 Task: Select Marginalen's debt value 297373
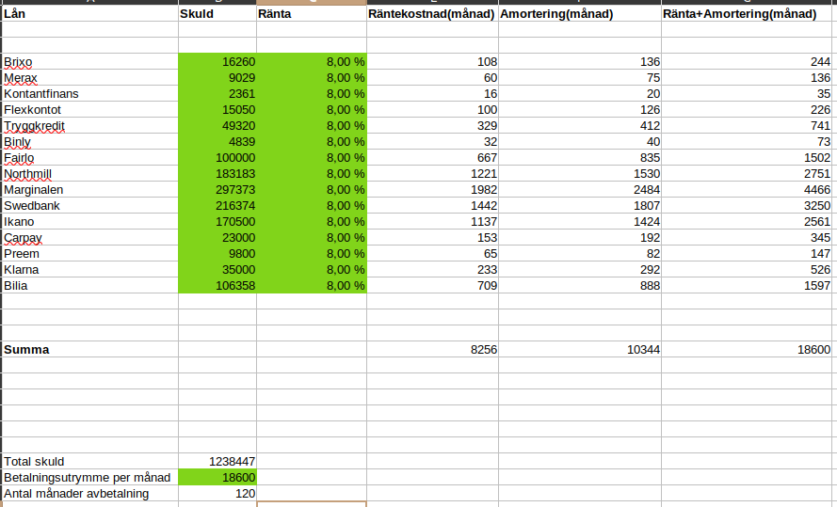pos(217,190)
